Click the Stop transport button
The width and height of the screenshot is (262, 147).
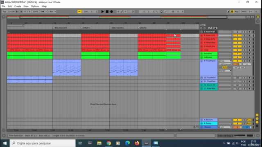(x=107, y=11)
